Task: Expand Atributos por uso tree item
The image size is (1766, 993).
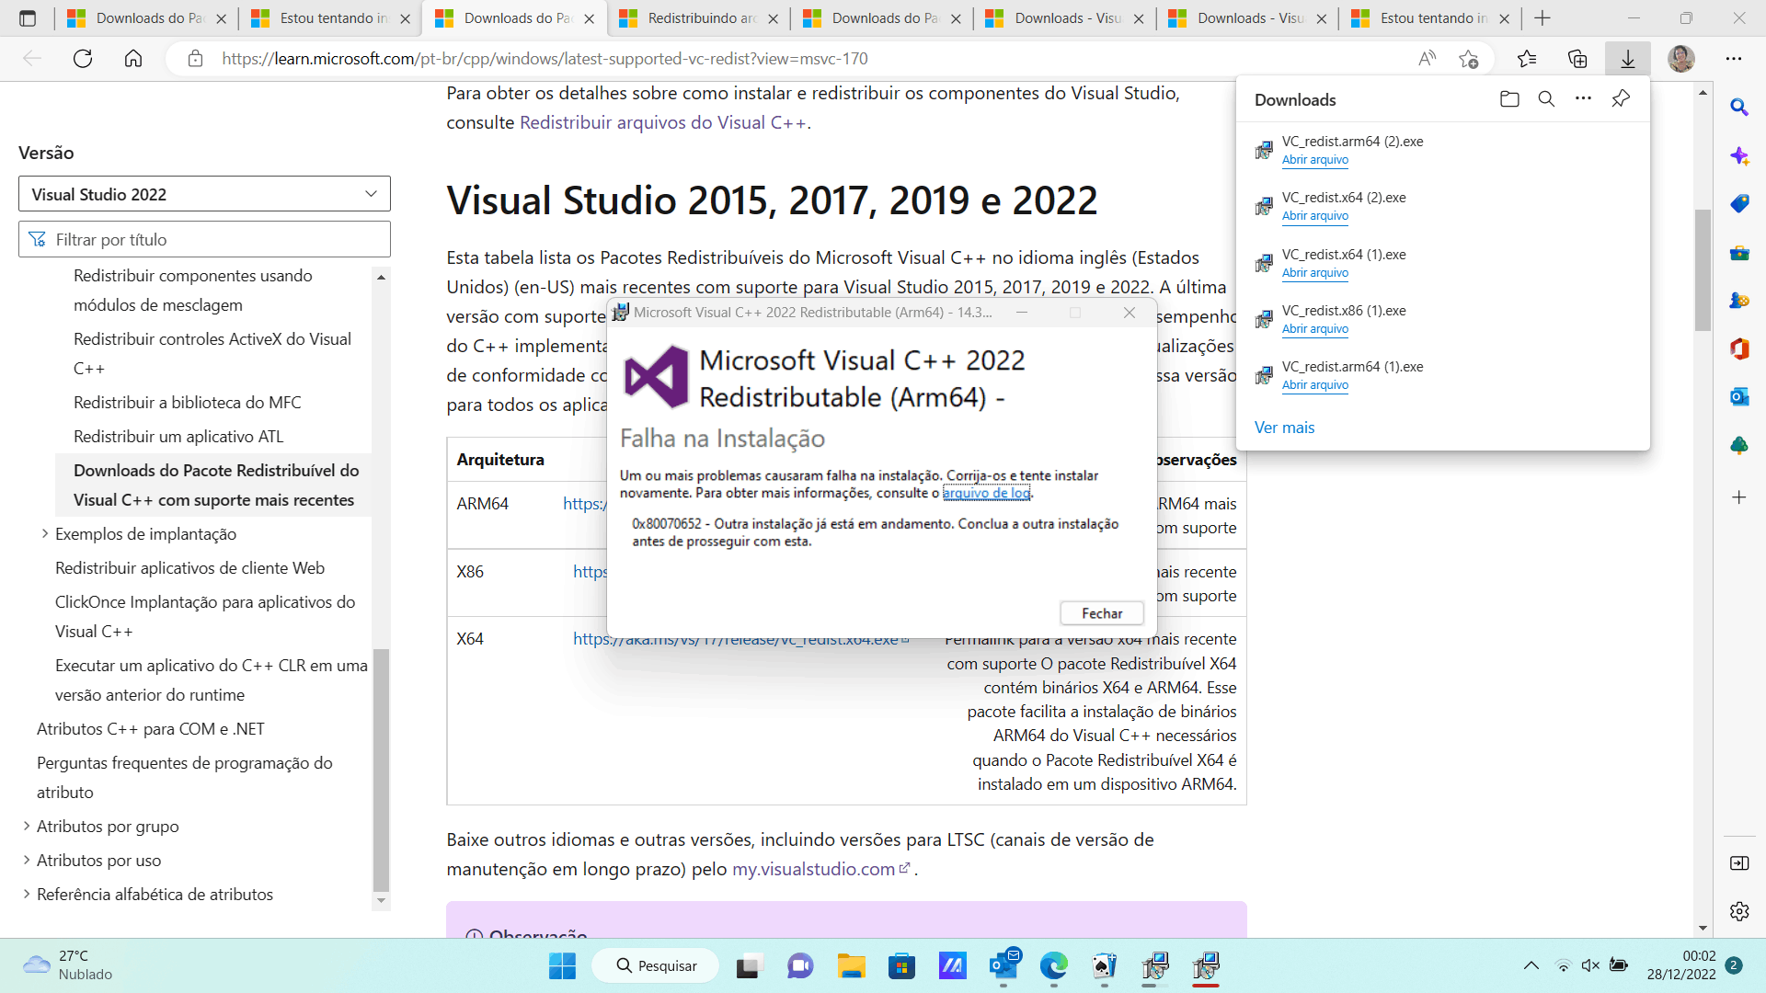Action: click(x=26, y=861)
